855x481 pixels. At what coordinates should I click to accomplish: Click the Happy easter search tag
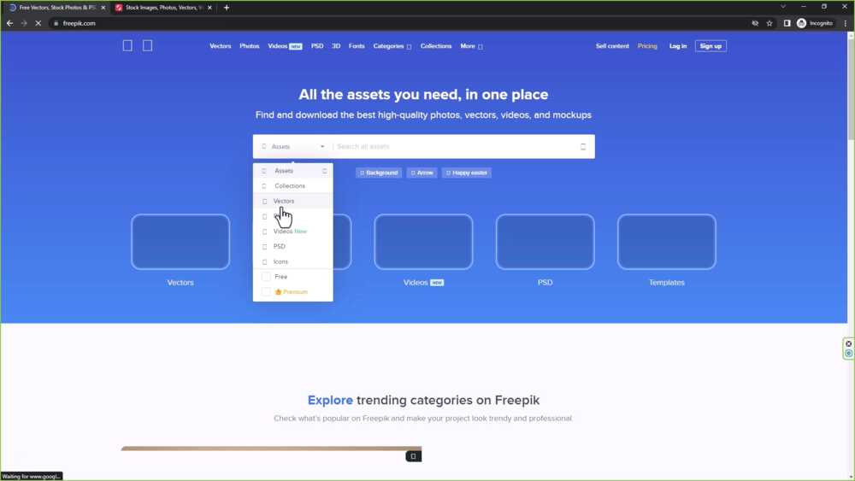(x=466, y=173)
